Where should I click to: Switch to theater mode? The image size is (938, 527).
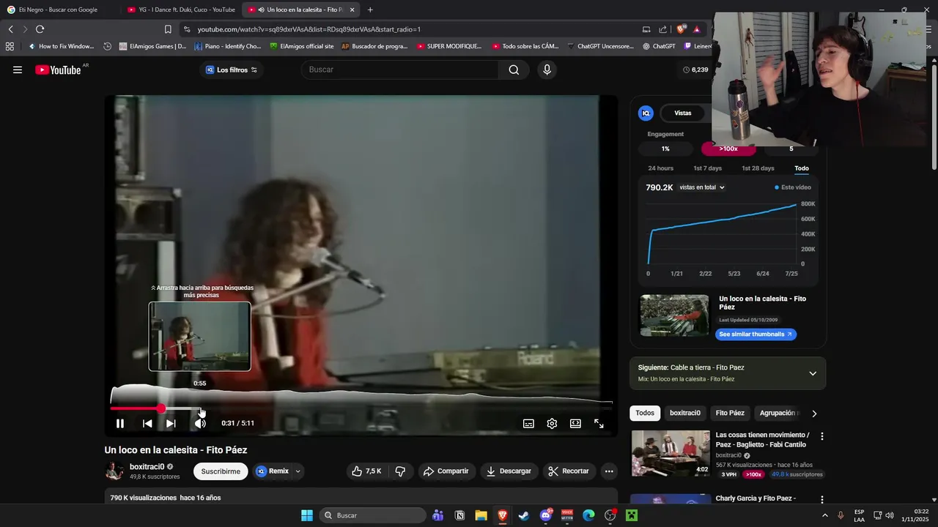pyautogui.click(x=575, y=423)
